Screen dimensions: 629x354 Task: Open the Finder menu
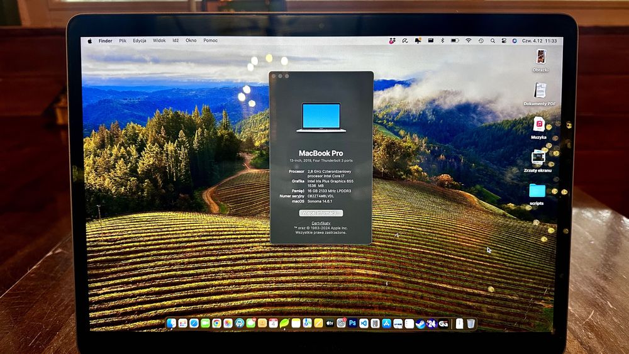[x=106, y=40]
